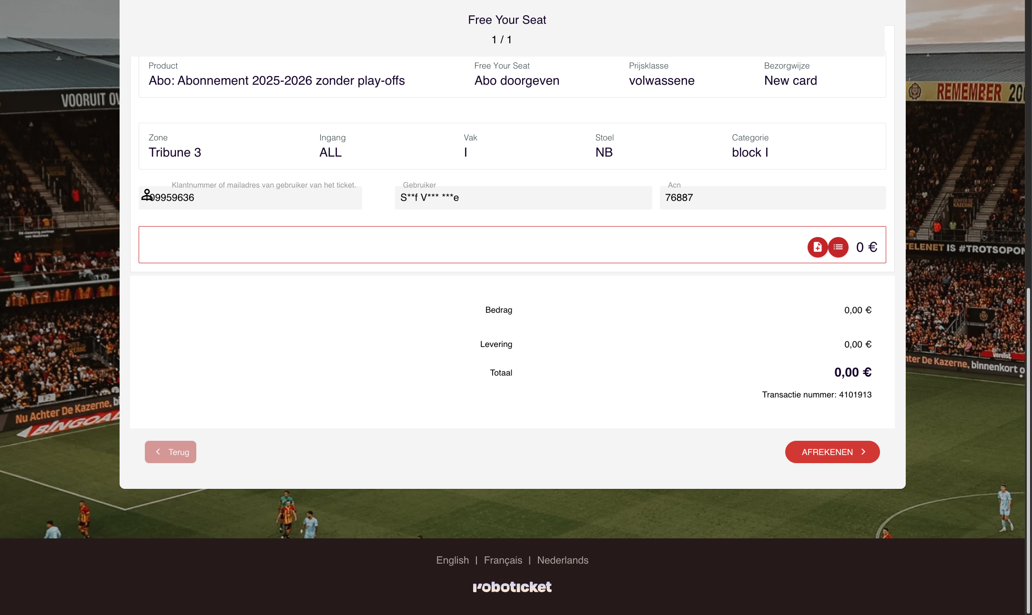This screenshot has height=615, width=1032.
Task: Click the red document-add icon
Action: [x=818, y=247]
